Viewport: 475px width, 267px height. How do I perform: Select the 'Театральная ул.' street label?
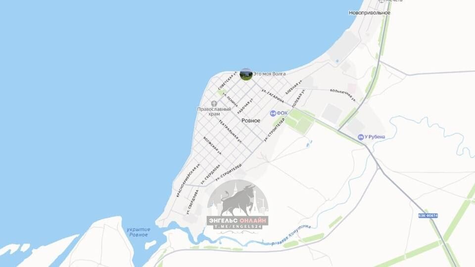(x=230, y=132)
